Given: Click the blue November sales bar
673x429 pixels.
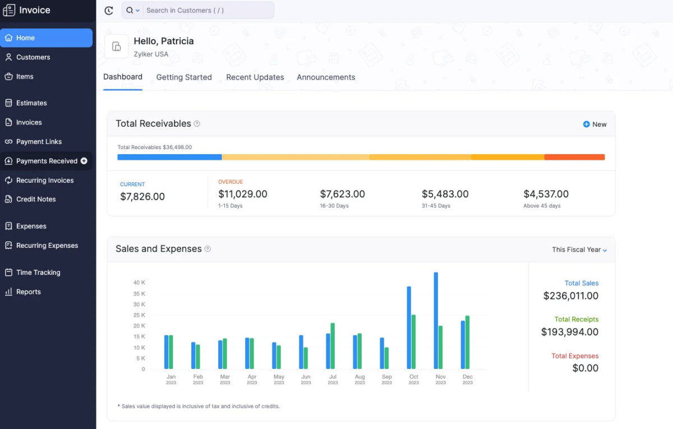Looking at the screenshot, I should coord(436,321).
